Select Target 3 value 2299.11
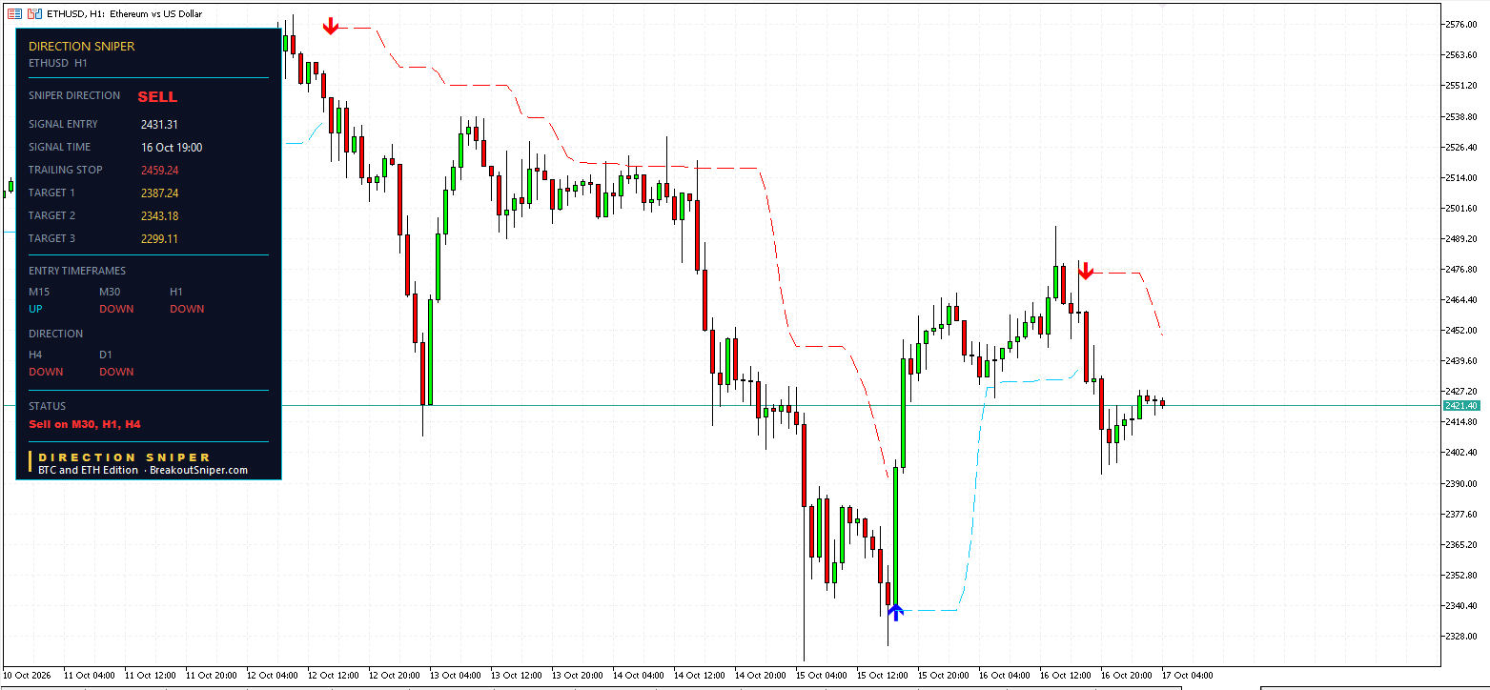1490x690 pixels. [x=159, y=238]
